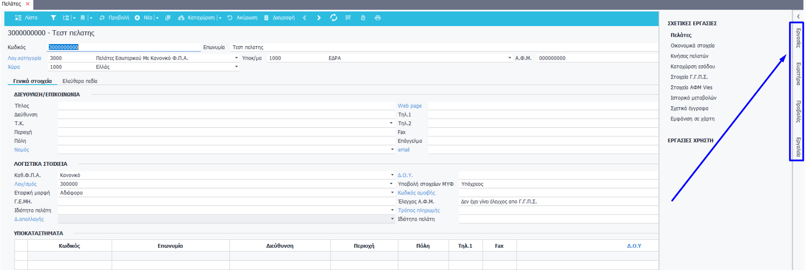Screen dimensions: 806x270
Task: Expand the Χώρα dropdown arrow
Action: [236, 67]
